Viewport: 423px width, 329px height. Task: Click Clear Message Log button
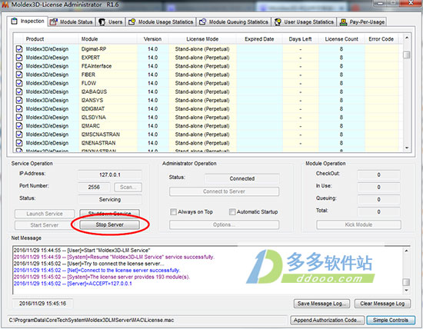tap(382, 304)
